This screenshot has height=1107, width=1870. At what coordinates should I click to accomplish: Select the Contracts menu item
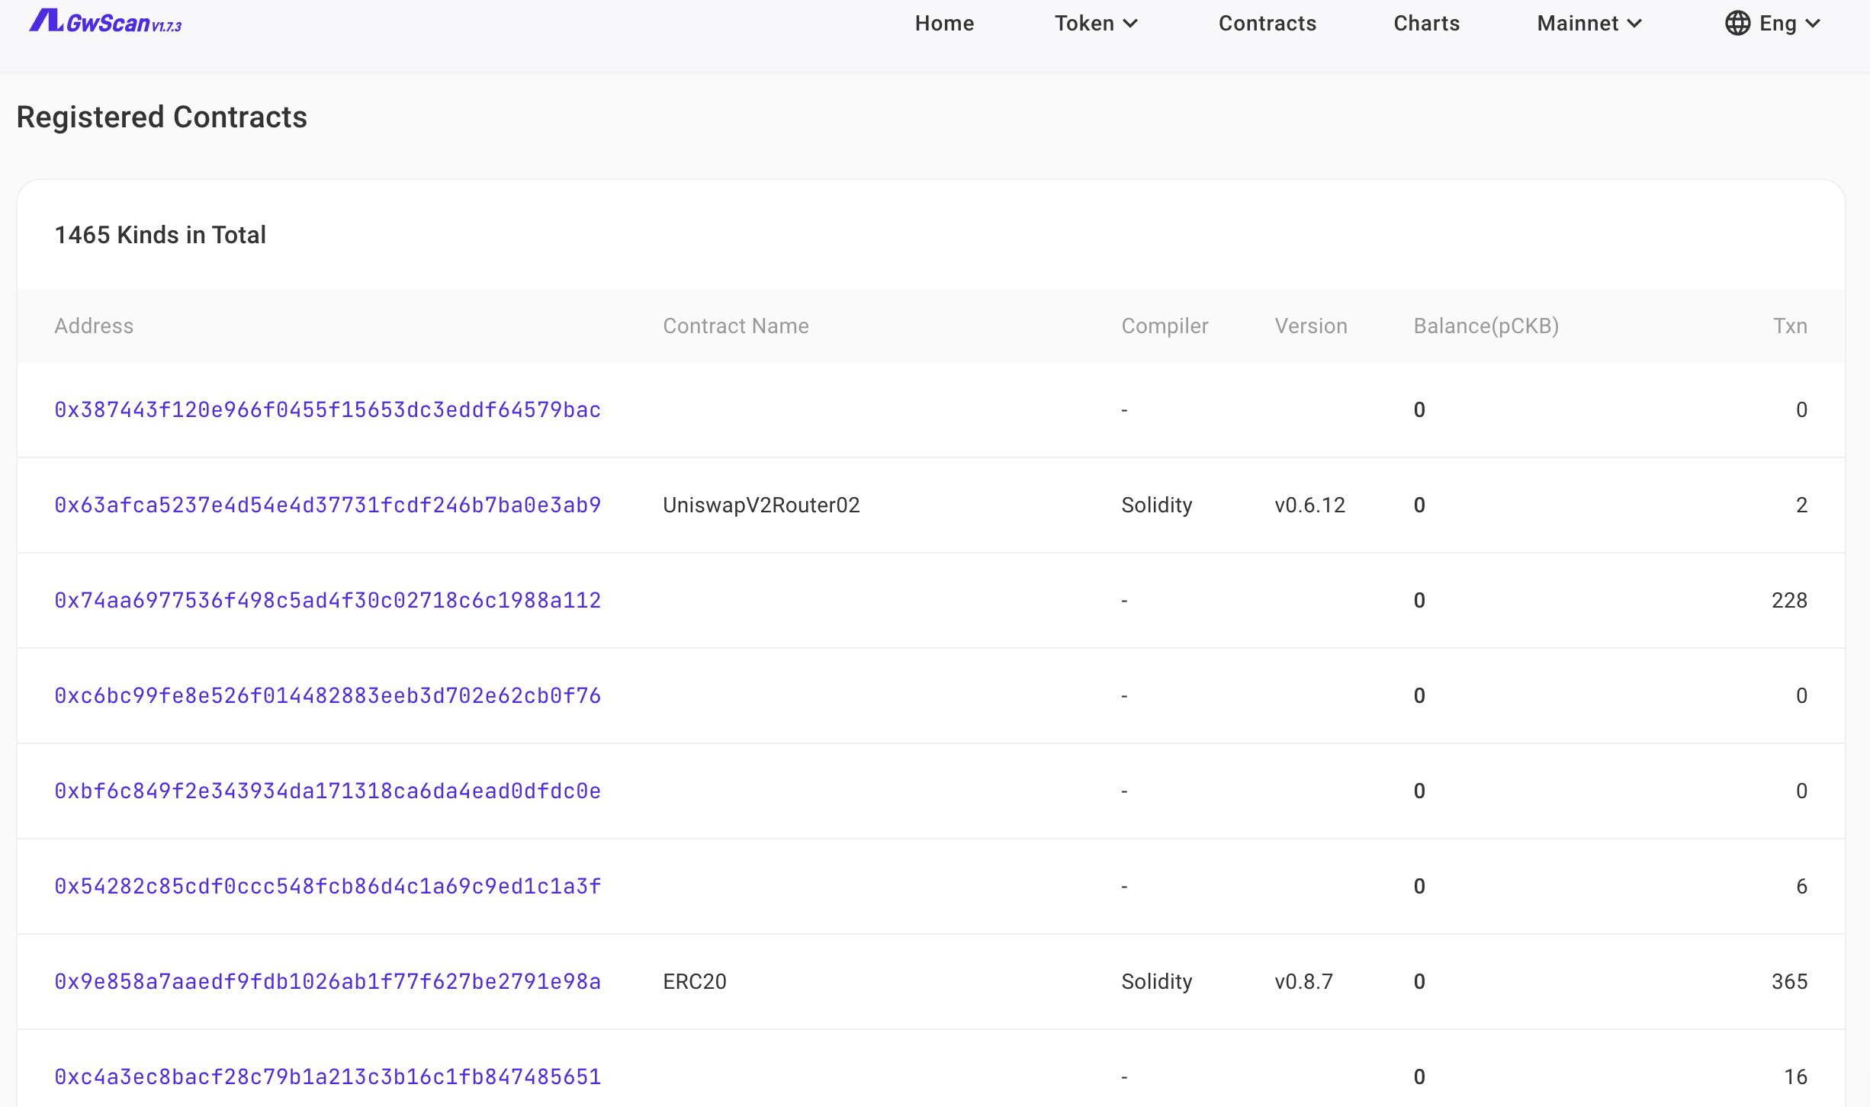[x=1267, y=23]
